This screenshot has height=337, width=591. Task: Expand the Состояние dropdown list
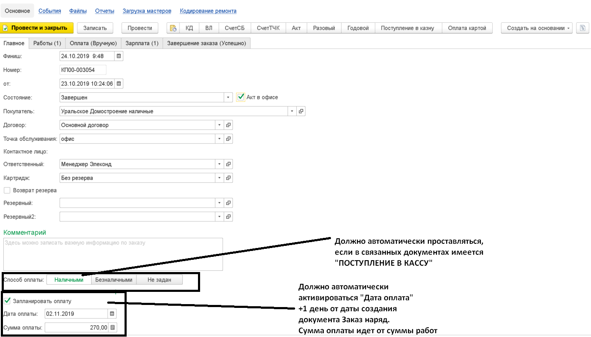(x=228, y=97)
